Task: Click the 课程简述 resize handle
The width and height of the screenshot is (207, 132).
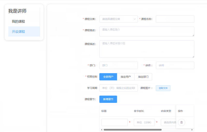Action: 193,35
